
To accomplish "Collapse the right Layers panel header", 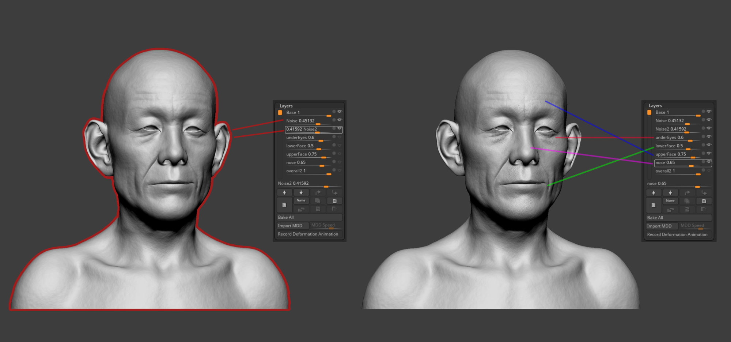I will 655,106.
